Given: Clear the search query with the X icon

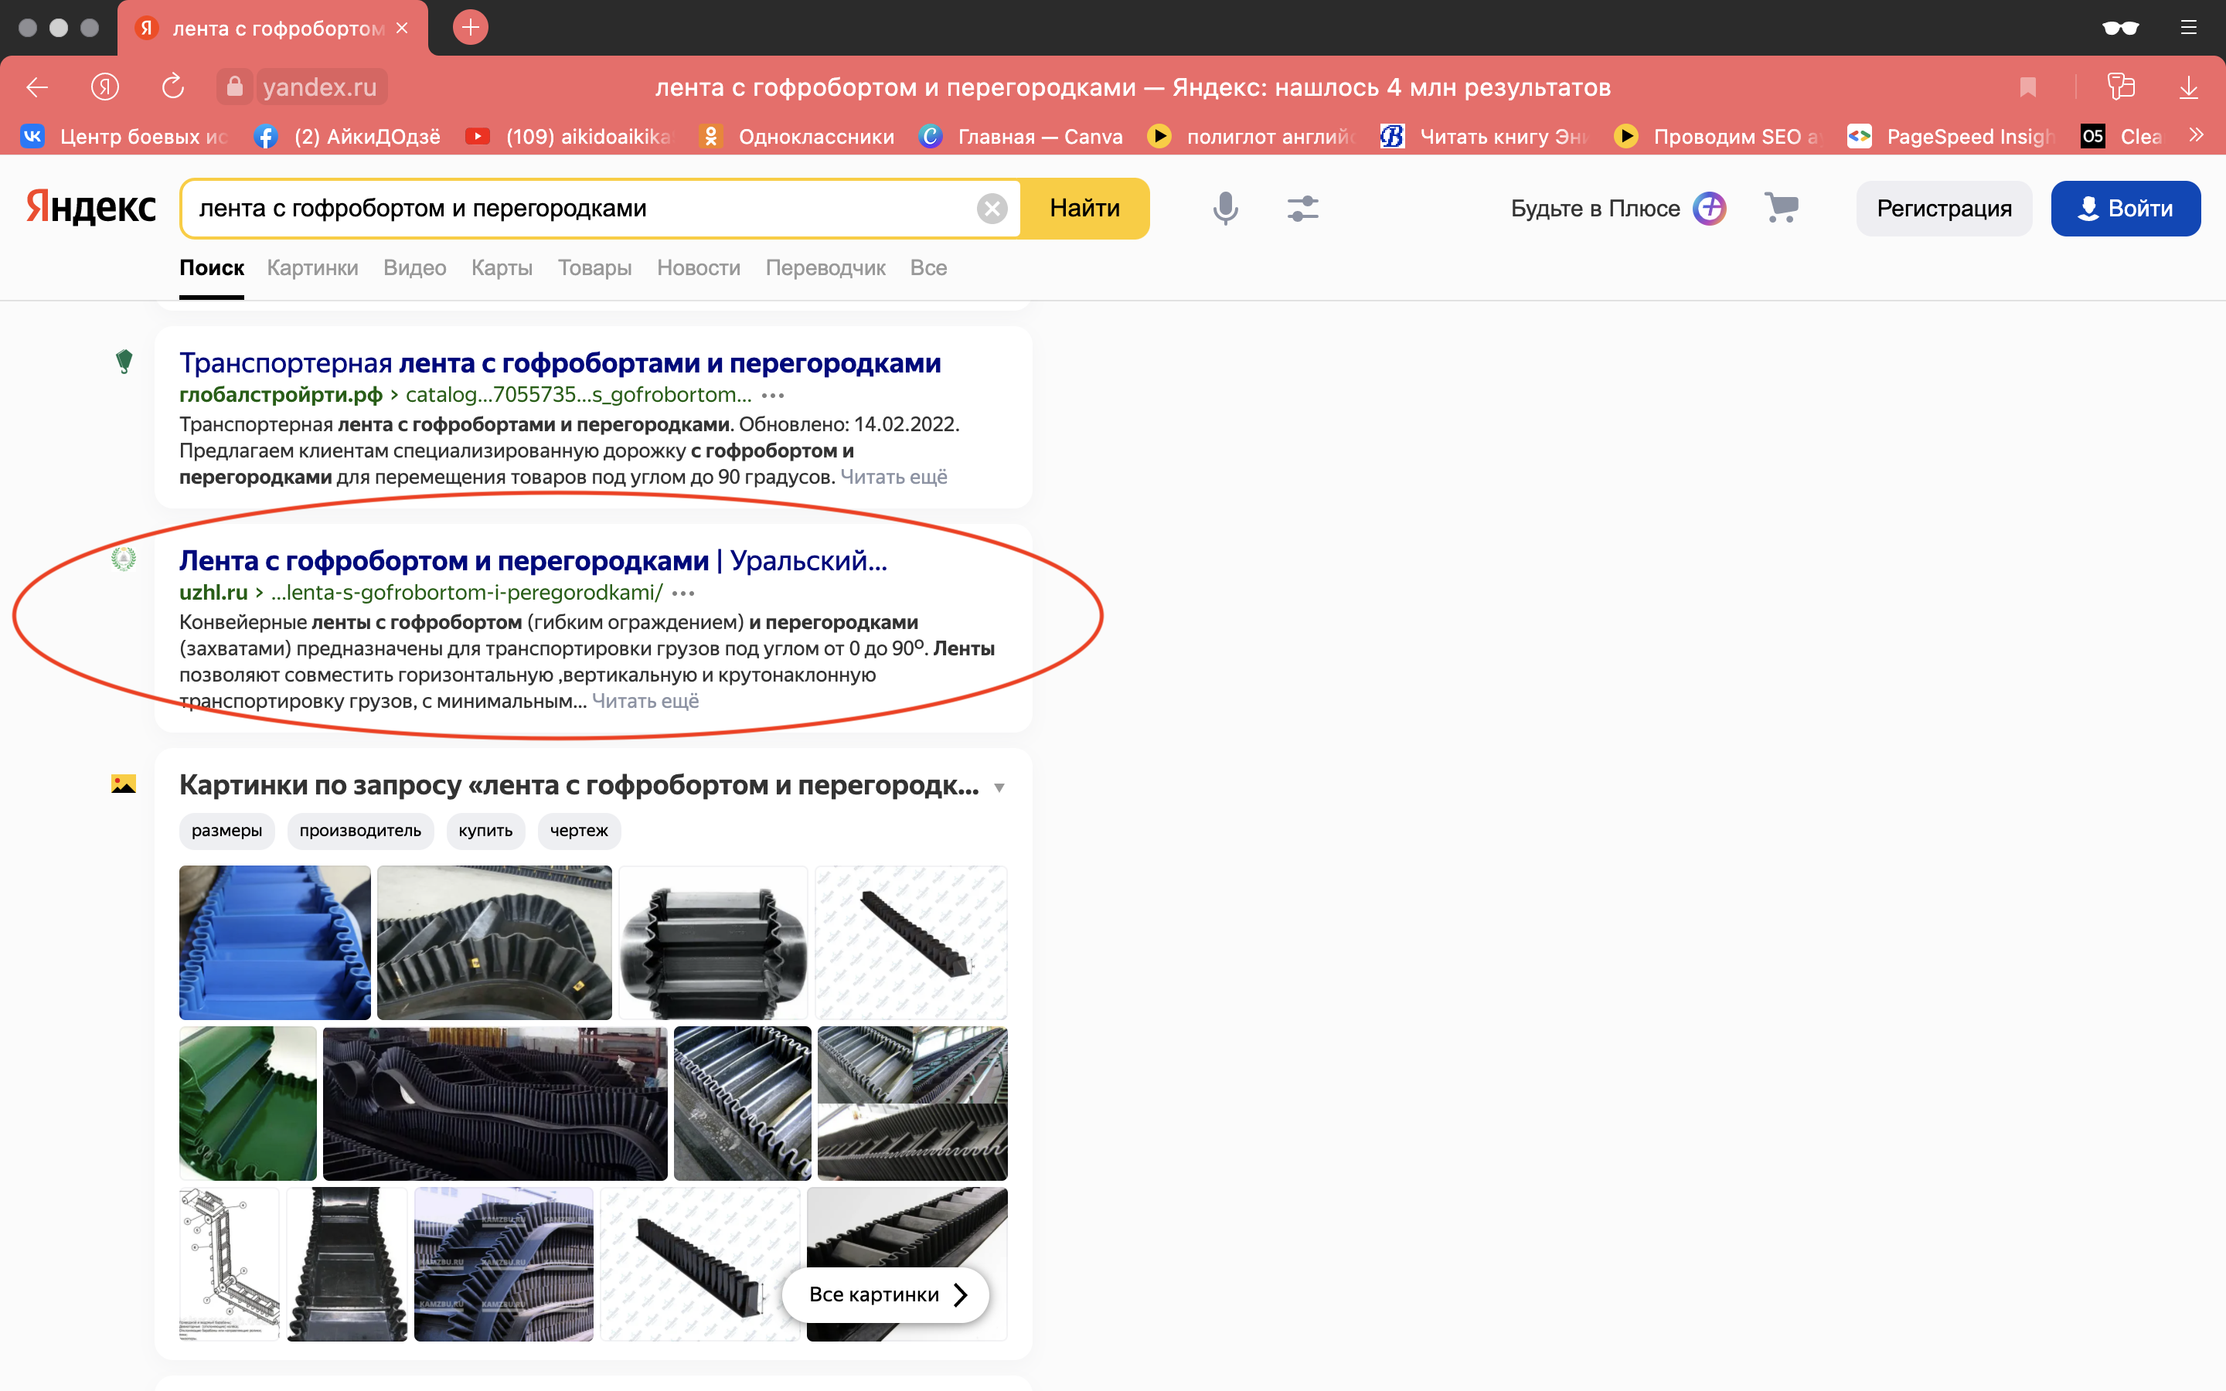Looking at the screenshot, I should point(991,209).
